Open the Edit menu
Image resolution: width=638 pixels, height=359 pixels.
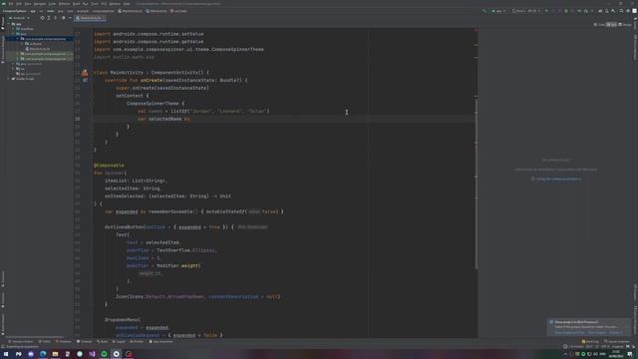pyautogui.click(x=19, y=4)
